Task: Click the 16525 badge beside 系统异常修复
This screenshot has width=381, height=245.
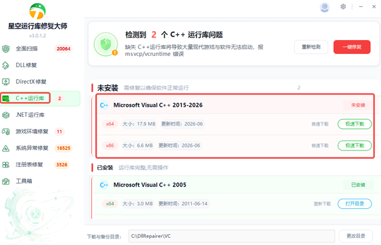Action: (63, 148)
